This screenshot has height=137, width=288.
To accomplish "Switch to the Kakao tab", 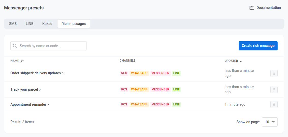I will [47, 24].
